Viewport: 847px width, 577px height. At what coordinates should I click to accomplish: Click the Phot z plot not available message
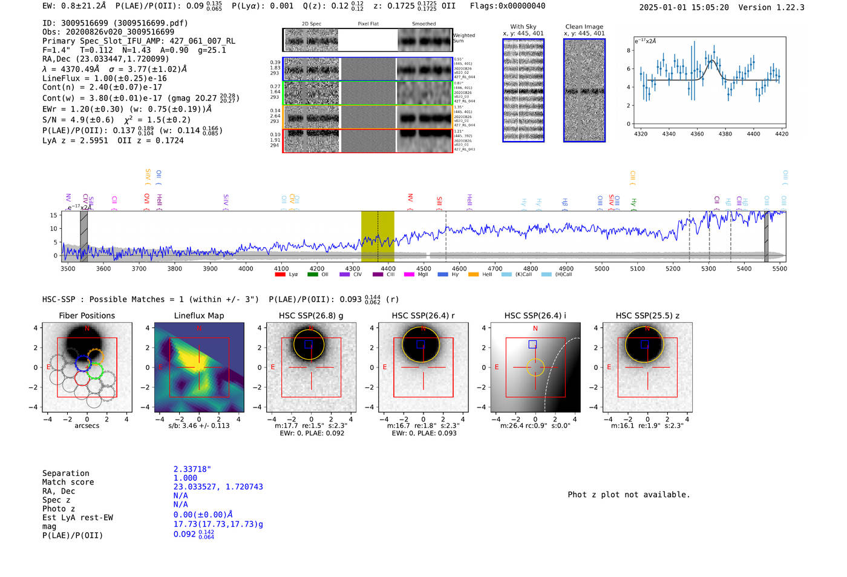629,495
